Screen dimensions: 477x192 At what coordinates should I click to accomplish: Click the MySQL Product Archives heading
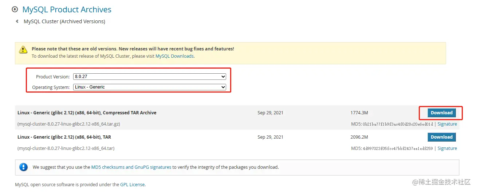pos(67,9)
